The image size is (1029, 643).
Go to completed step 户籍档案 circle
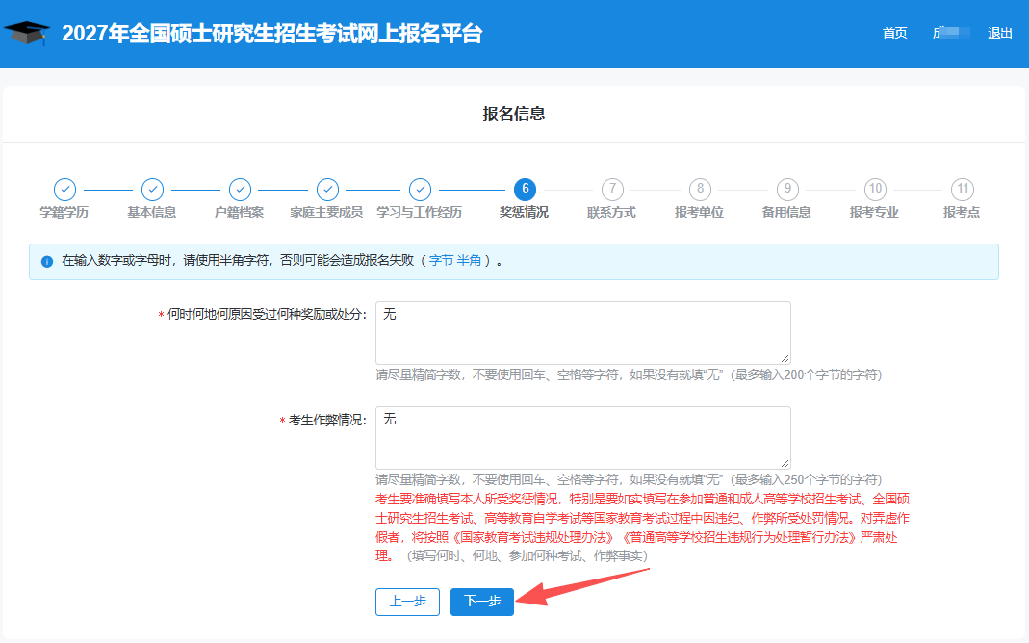coord(241,190)
